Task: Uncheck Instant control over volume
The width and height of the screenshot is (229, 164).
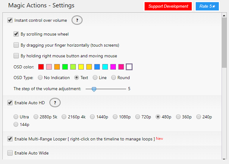Action: (x=10, y=20)
